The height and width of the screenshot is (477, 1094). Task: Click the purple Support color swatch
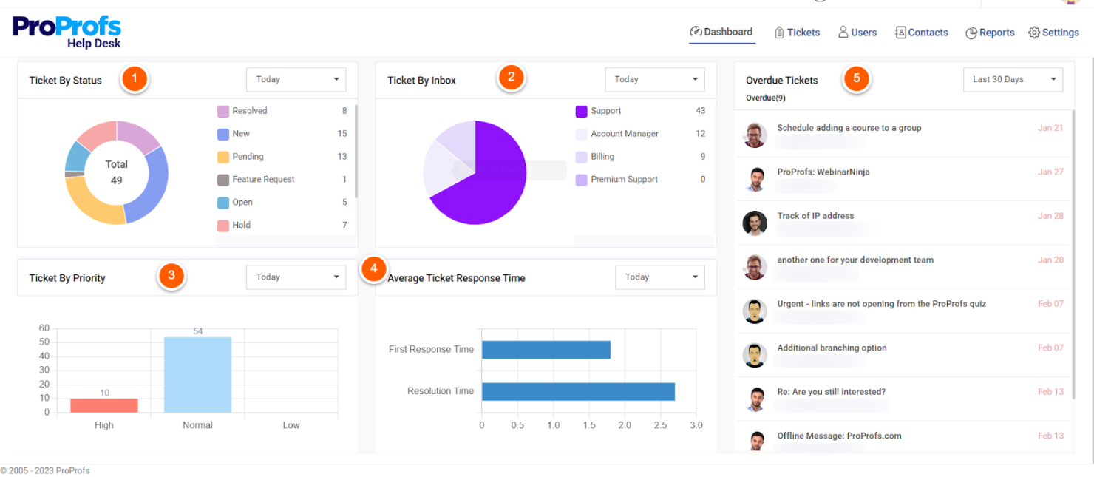pos(582,110)
